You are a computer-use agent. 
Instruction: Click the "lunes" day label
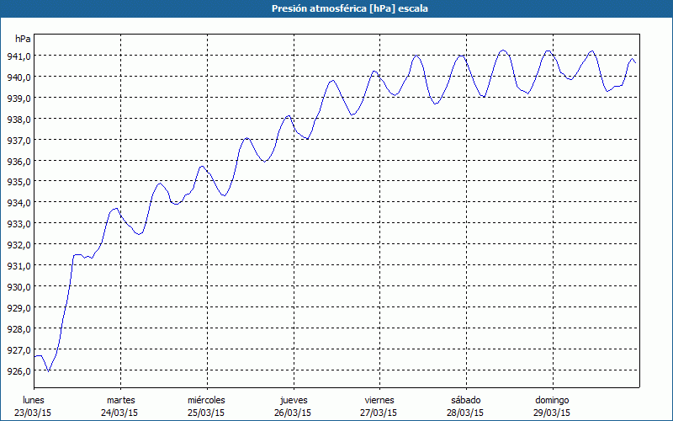point(34,400)
